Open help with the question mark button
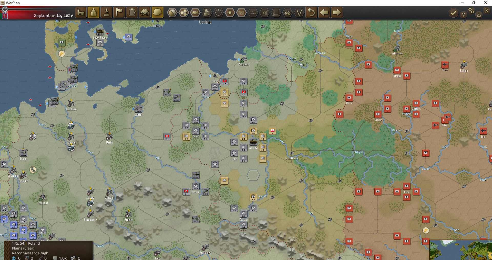 (x=463, y=15)
